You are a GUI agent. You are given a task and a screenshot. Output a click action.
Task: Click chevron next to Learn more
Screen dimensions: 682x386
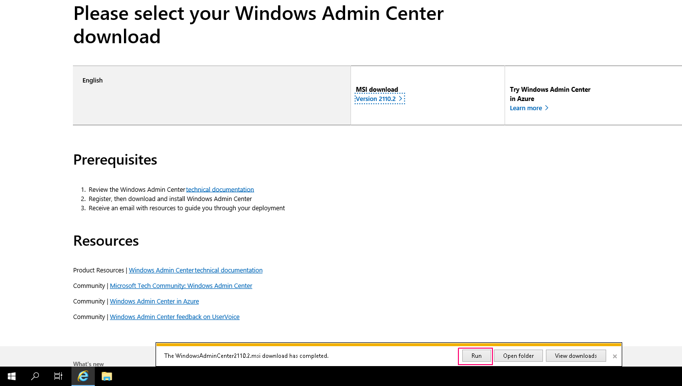point(547,108)
